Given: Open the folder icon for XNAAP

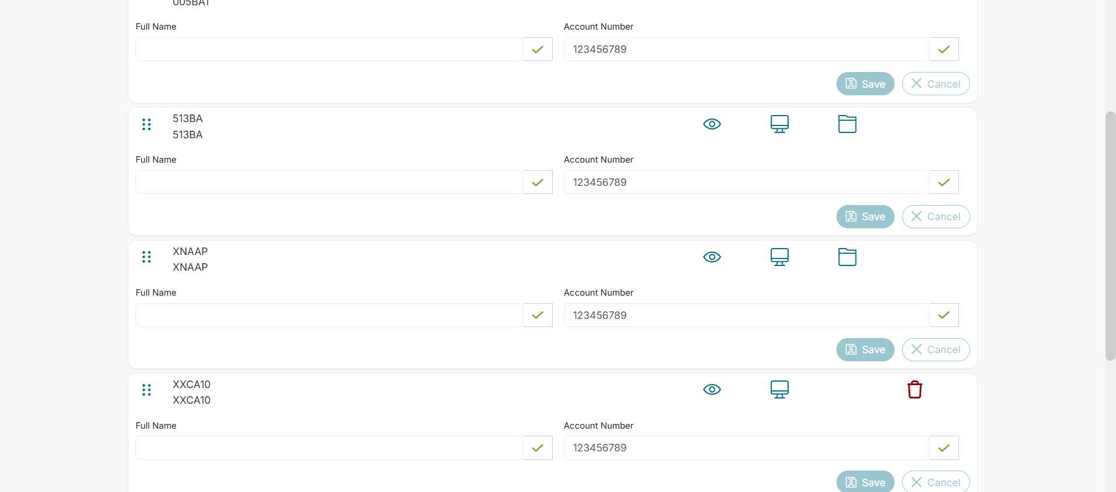Looking at the screenshot, I should tap(847, 257).
